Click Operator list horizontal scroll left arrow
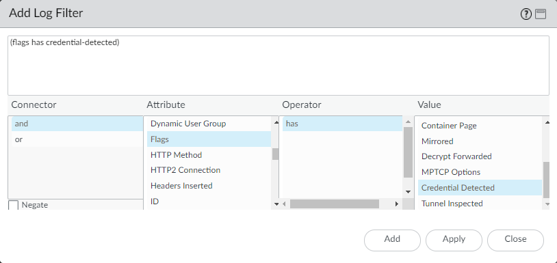The height and width of the screenshot is (263, 557). click(x=284, y=204)
